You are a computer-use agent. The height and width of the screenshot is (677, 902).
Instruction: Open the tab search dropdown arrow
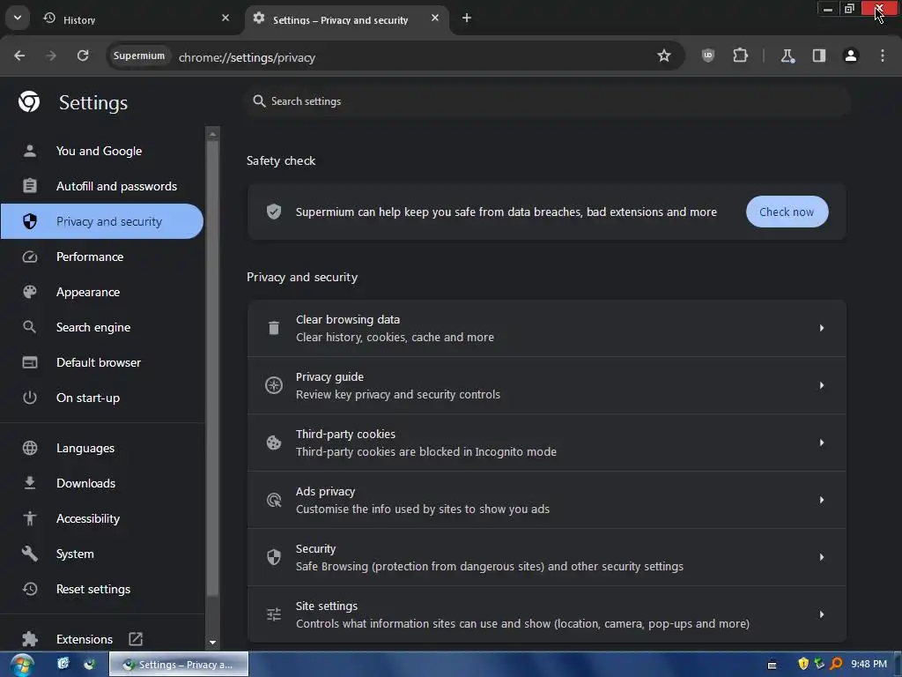pos(18,18)
